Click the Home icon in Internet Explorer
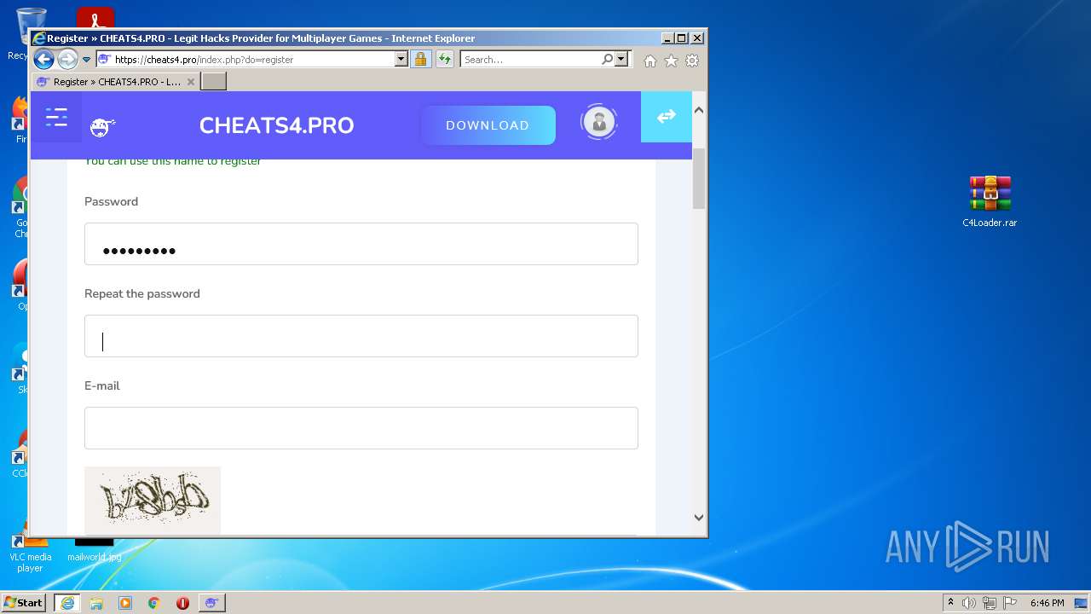 (650, 61)
